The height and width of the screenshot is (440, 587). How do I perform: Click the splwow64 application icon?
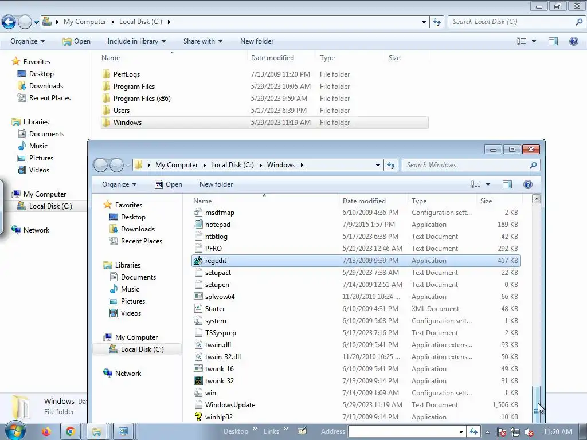(x=198, y=297)
